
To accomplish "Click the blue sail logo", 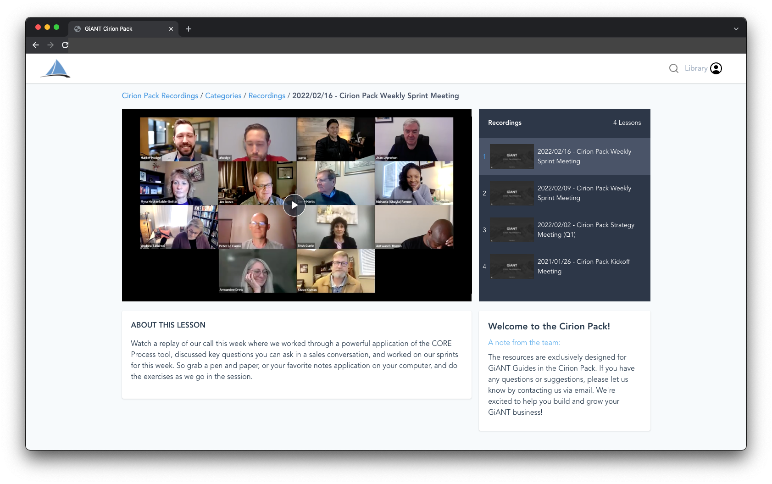I will pyautogui.click(x=56, y=69).
